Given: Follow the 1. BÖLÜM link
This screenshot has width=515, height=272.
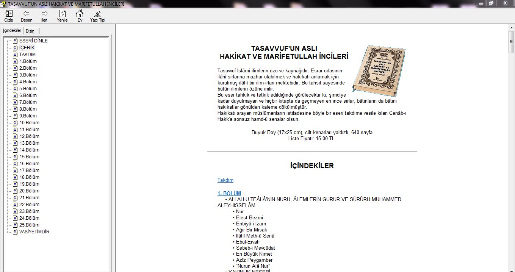Looking at the screenshot, I should click(229, 193).
